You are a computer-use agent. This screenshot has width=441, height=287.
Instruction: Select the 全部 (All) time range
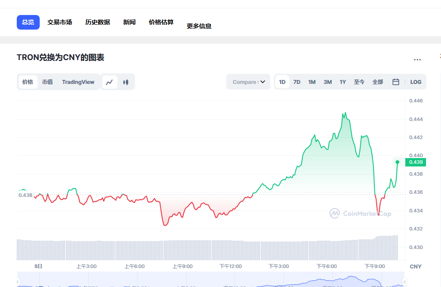pos(378,82)
